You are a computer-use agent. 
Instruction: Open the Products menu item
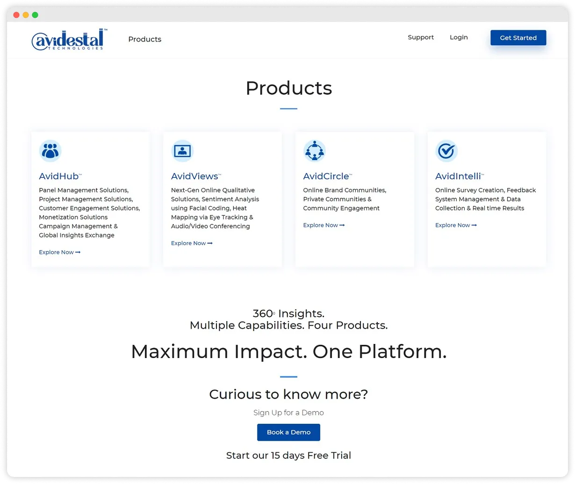pos(145,39)
